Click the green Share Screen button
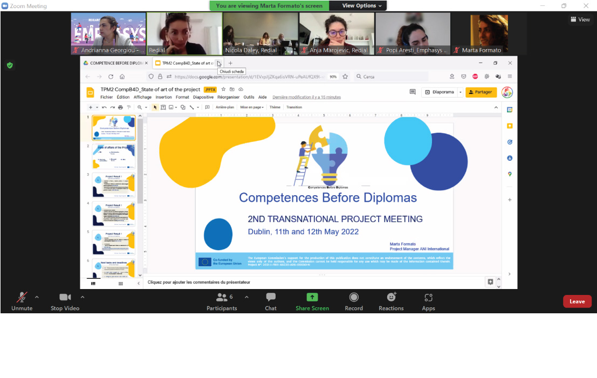 (x=312, y=301)
